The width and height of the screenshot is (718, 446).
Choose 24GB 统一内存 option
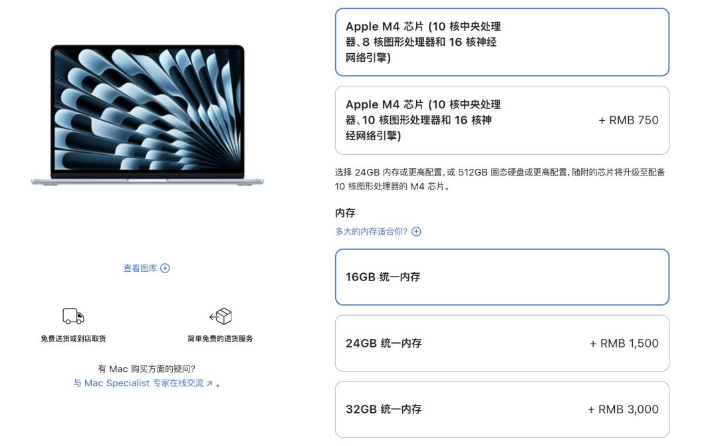[502, 344]
